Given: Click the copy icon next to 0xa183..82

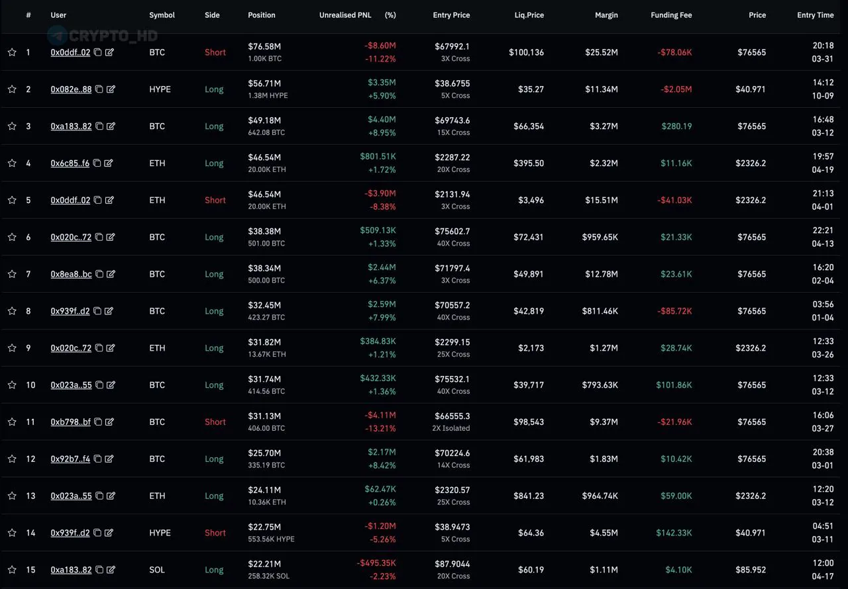Looking at the screenshot, I should click(x=98, y=126).
